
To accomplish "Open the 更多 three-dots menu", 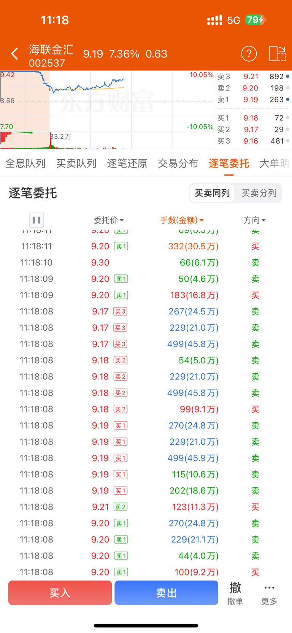I will [x=269, y=593].
